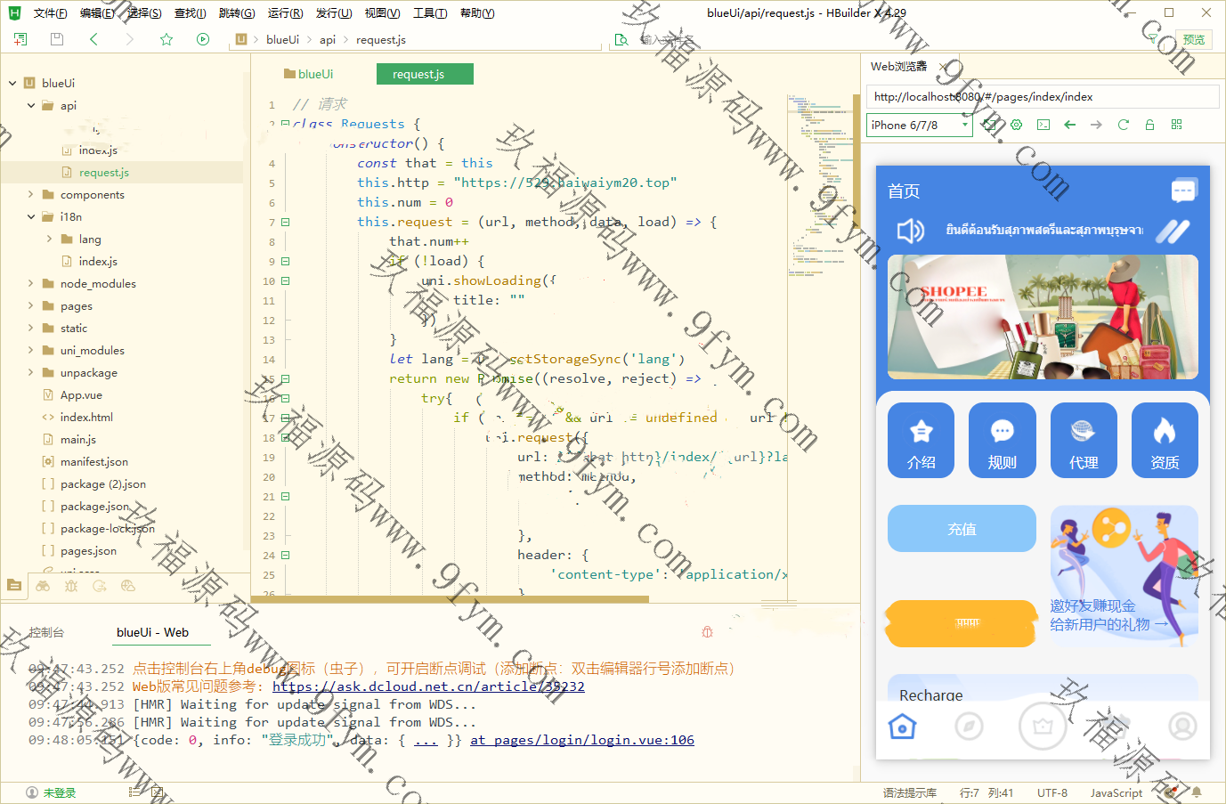Click the bookmark star icon in toolbar
The height and width of the screenshot is (804, 1226).
point(166,39)
